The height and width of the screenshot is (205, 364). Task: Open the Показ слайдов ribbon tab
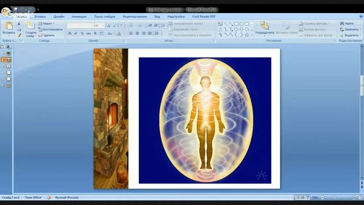[105, 17]
